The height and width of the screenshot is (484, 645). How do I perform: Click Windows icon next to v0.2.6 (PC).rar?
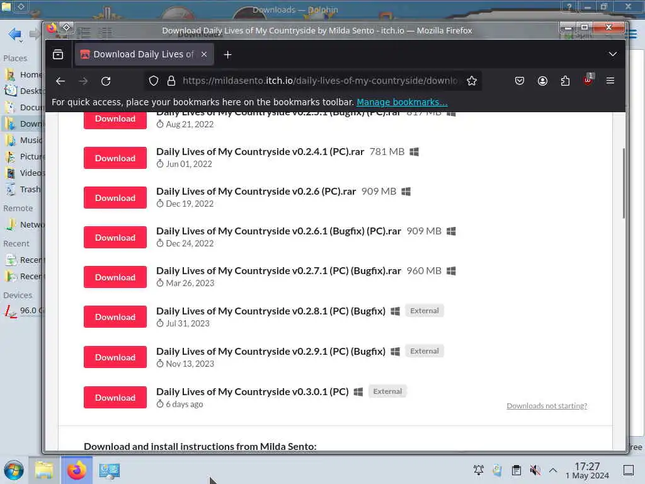(406, 192)
